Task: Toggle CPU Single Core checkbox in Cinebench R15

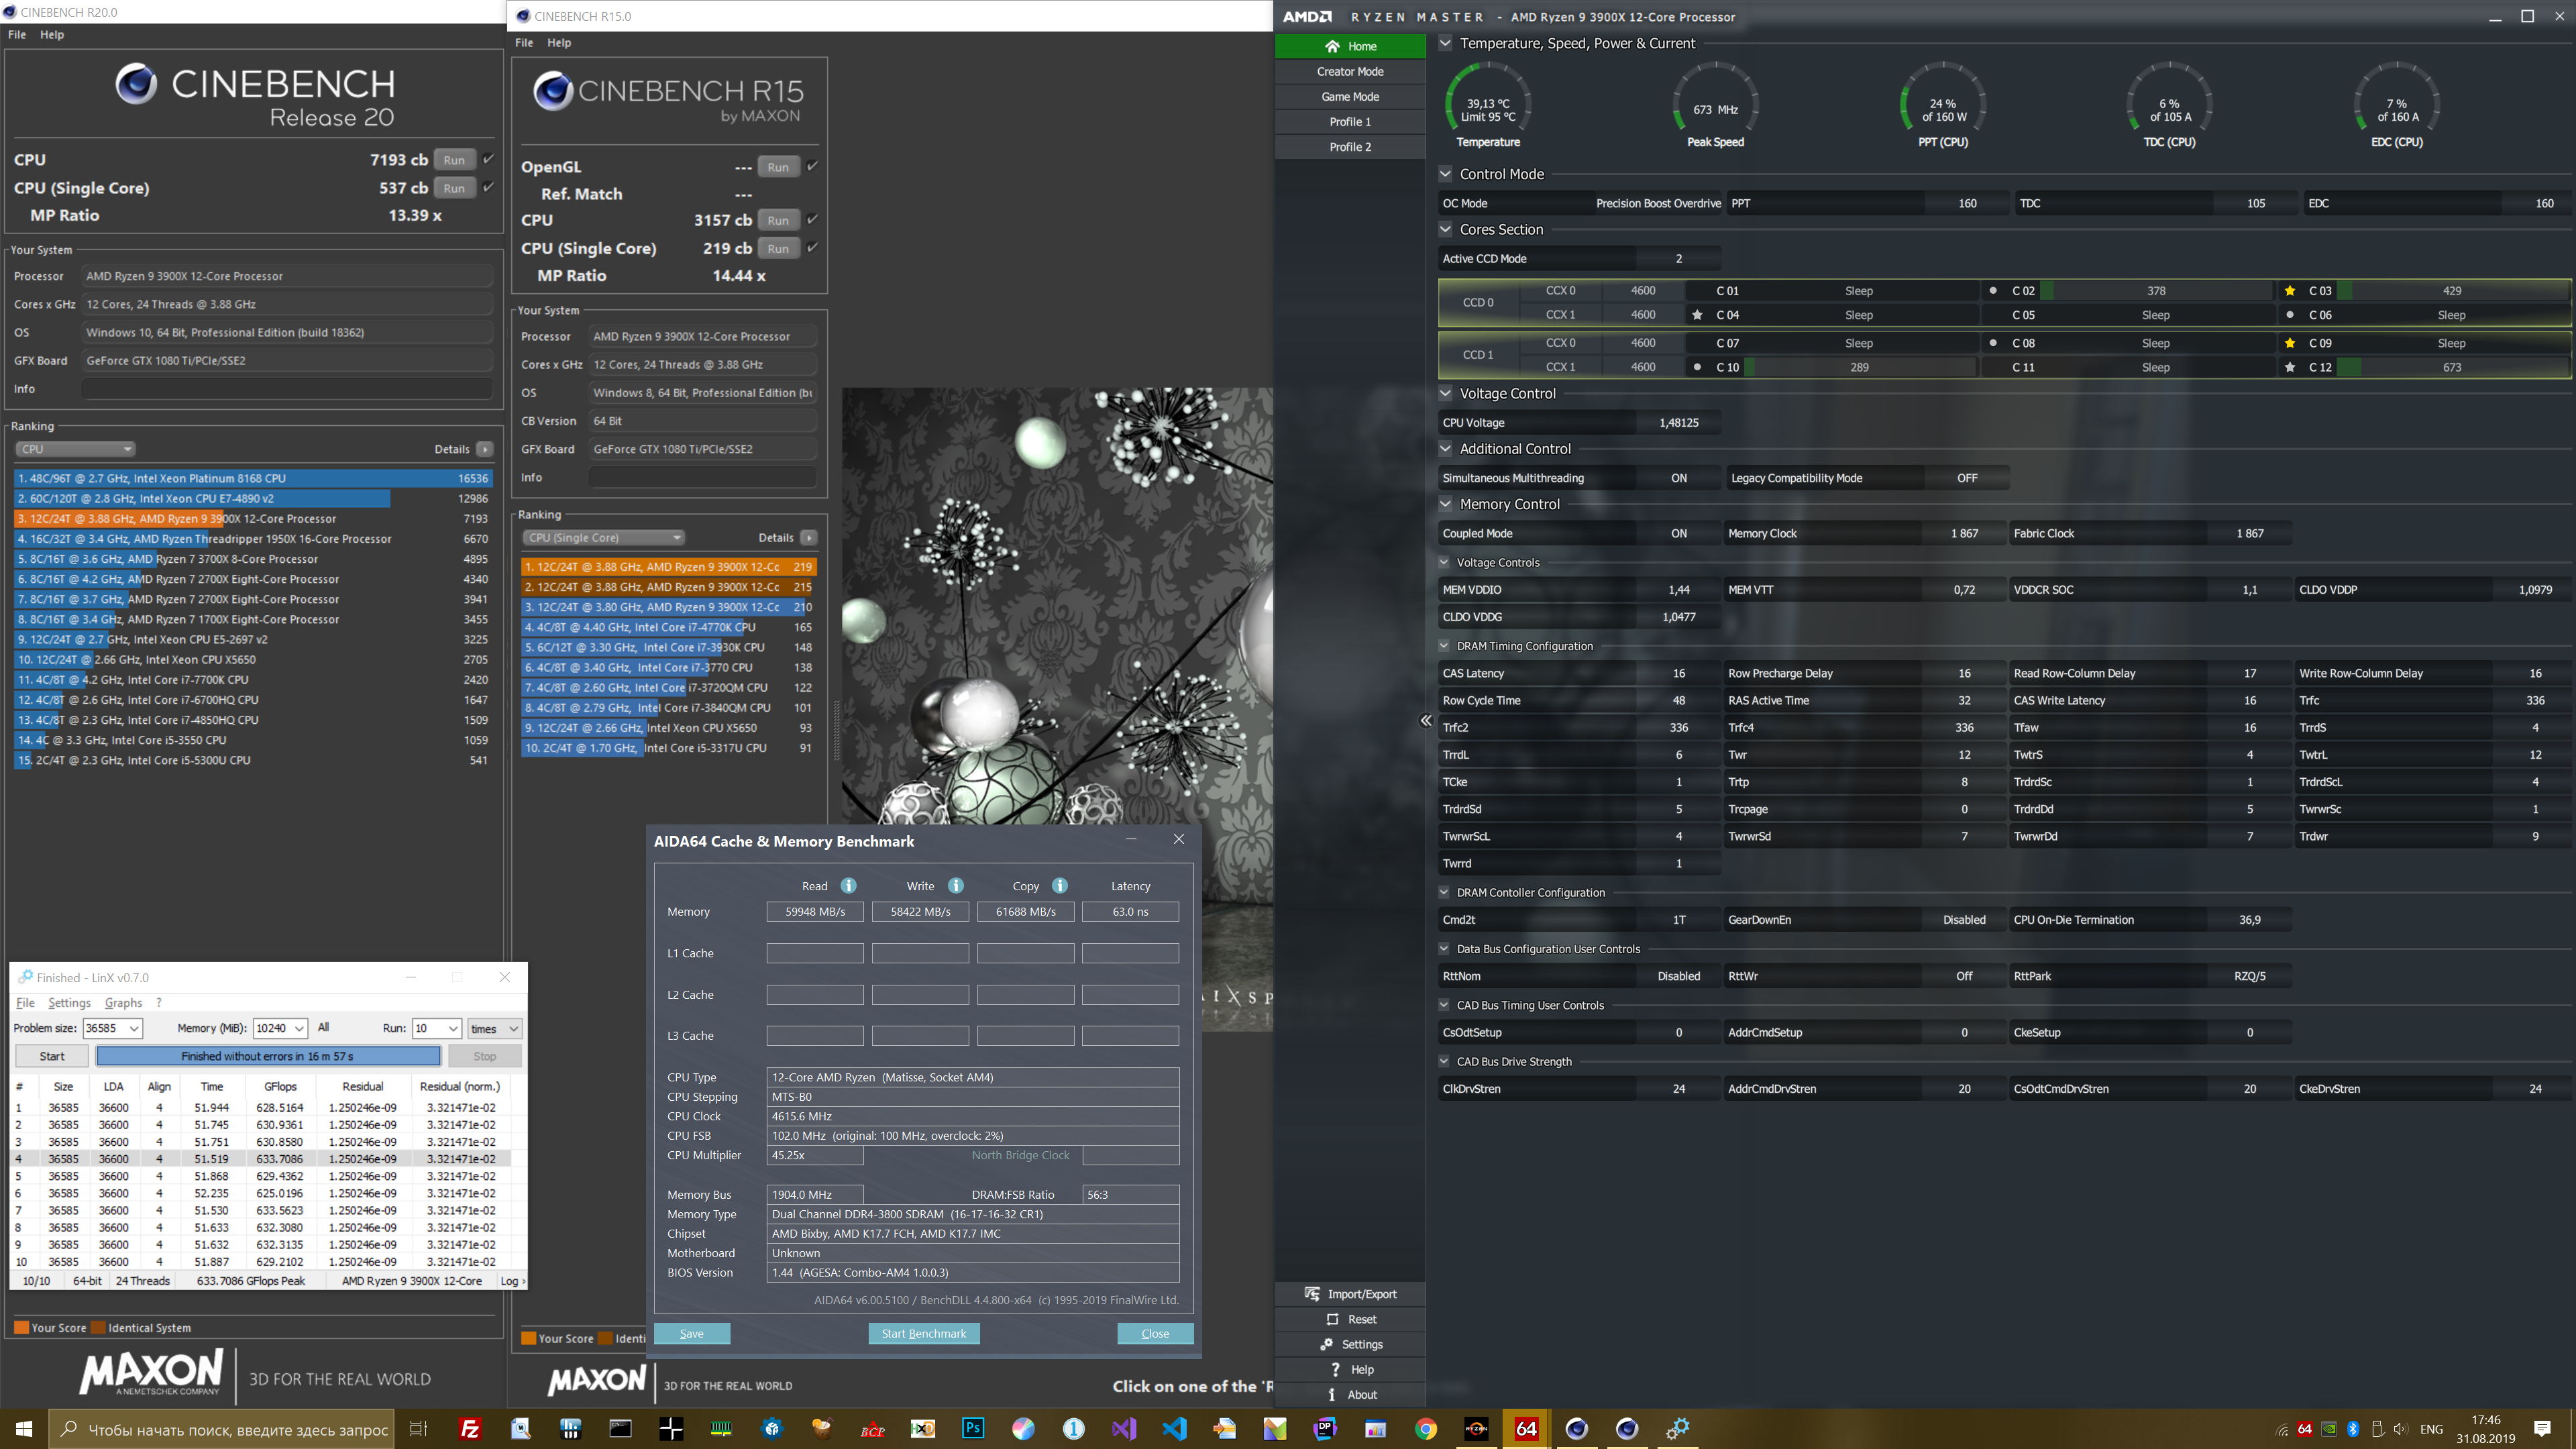Action: coord(812,247)
